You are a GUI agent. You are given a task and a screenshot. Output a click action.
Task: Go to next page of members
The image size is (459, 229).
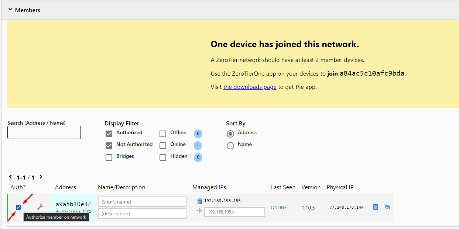click(x=41, y=177)
